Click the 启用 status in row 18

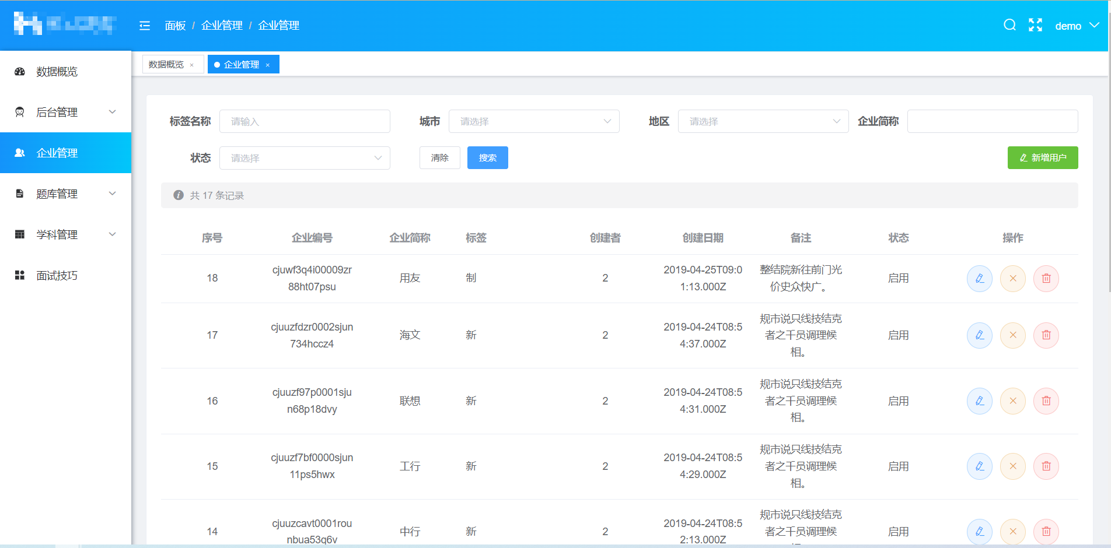[x=899, y=279]
